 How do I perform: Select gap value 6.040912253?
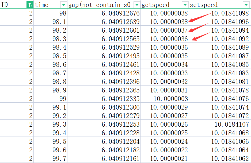click(104, 124)
